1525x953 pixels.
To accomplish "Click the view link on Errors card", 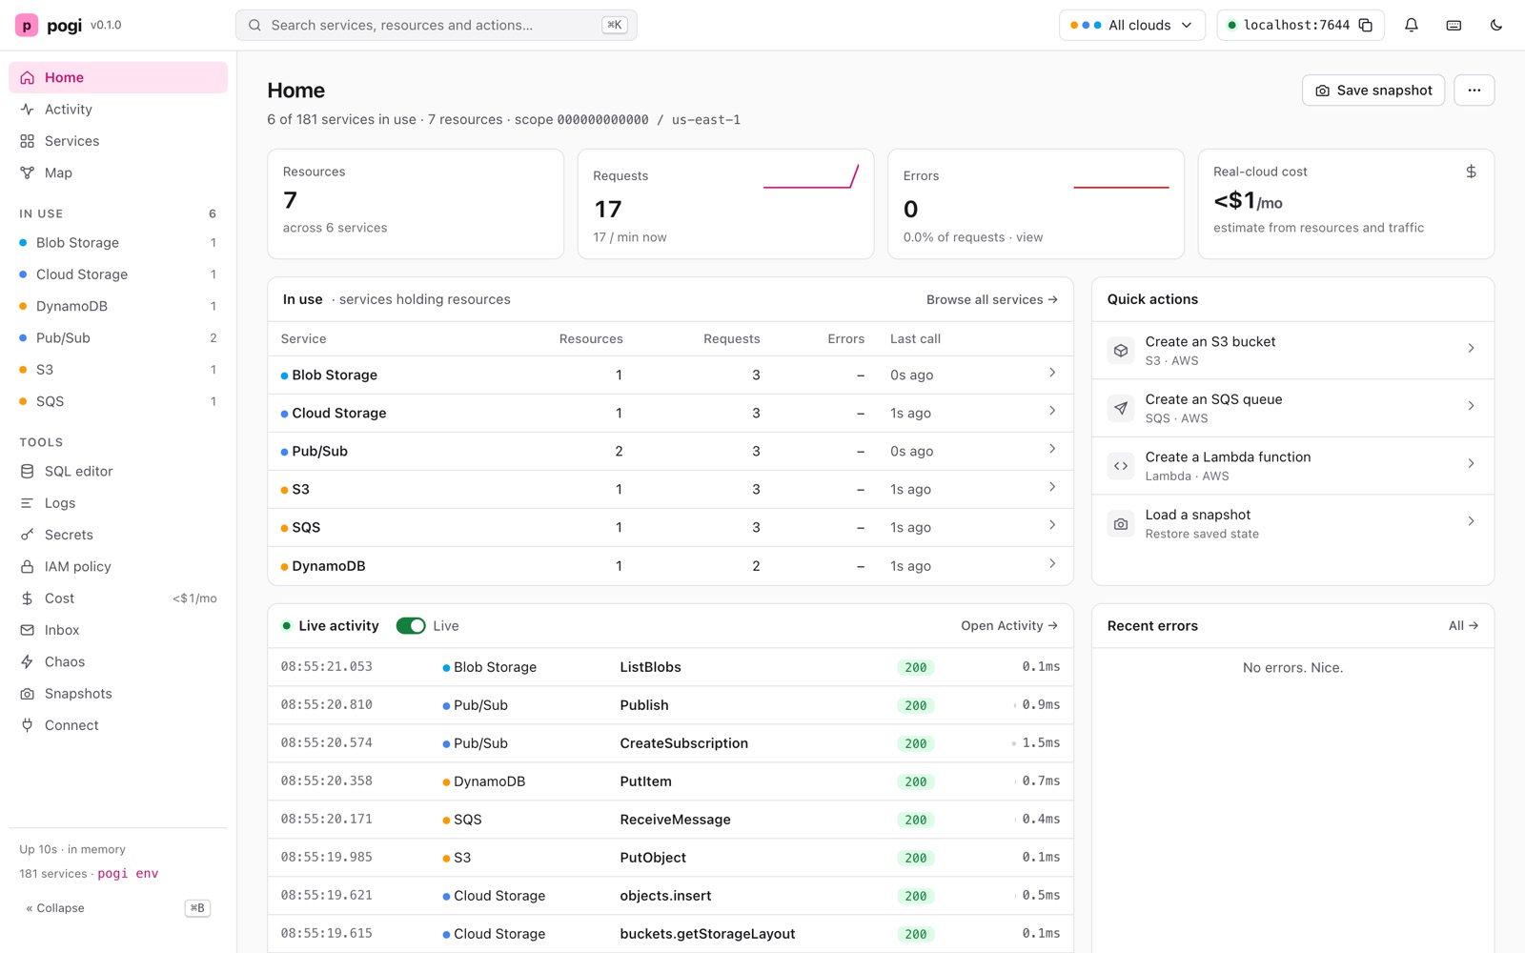I will pyautogui.click(x=1029, y=237).
